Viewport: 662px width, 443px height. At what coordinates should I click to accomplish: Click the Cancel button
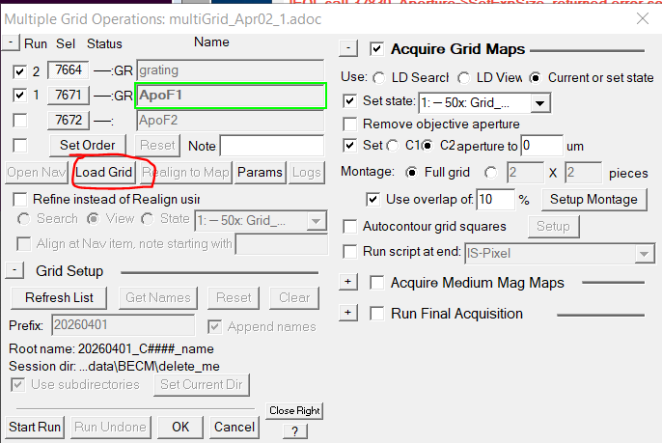point(234,427)
